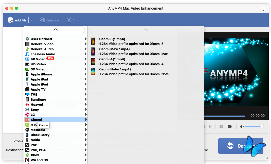
Task: Select the Xbox logo icon
Action: 27,155
